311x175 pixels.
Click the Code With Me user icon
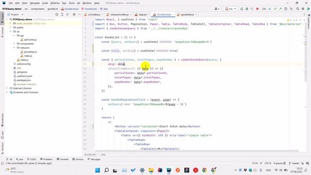(217, 9)
